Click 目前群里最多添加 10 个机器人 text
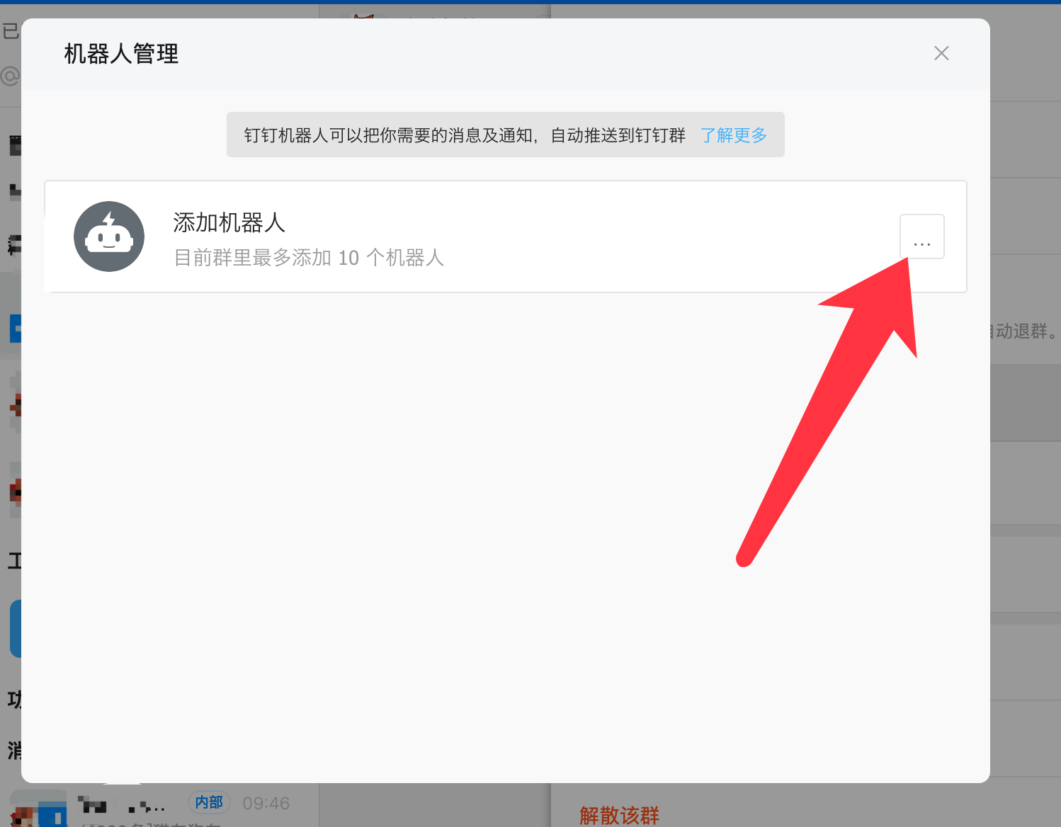The height and width of the screenshot is (827, 1061). pos(309,258)
